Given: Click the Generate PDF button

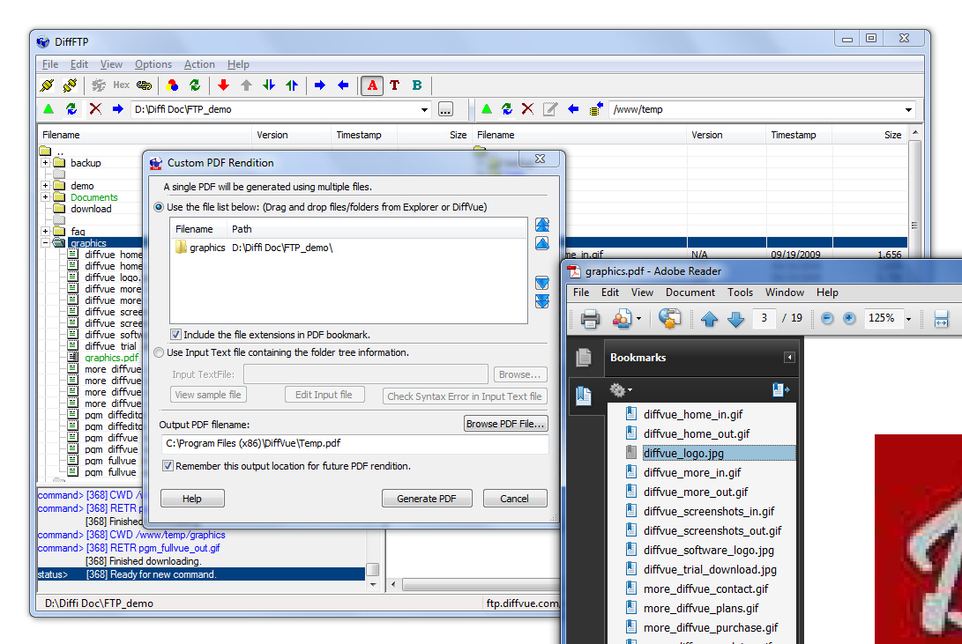Looking at the screenshot, I should [427, 498].
